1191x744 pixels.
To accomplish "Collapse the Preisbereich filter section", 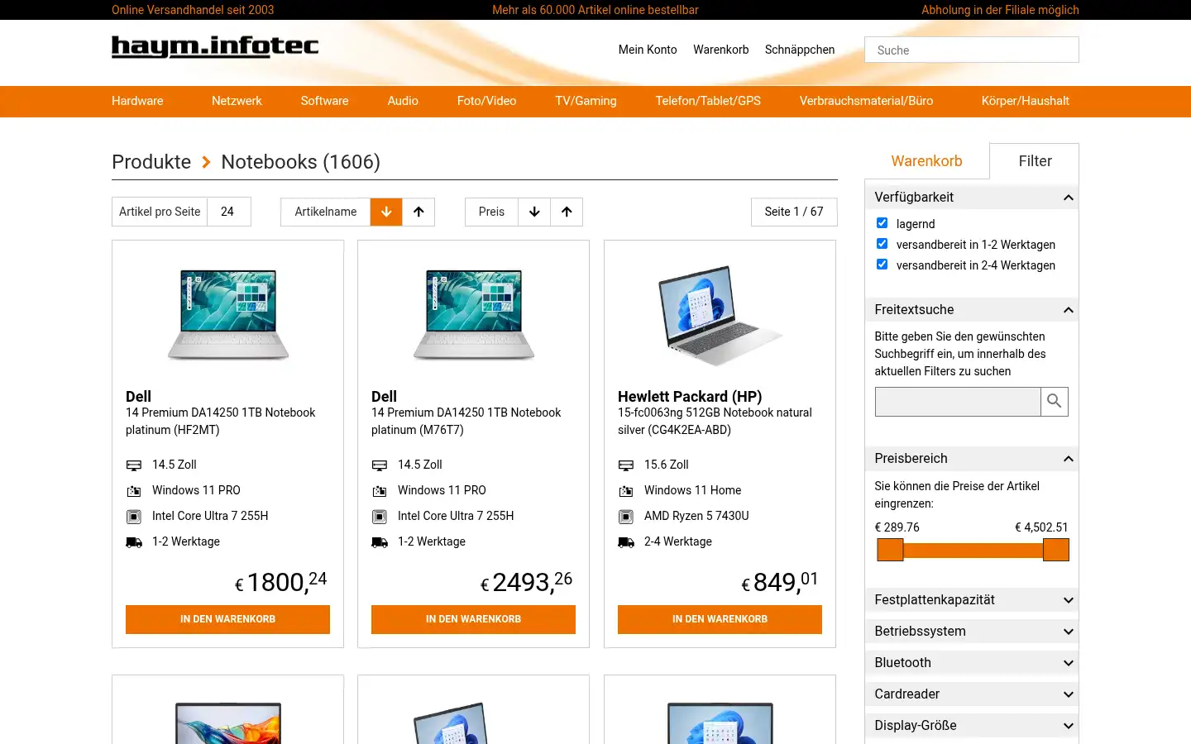I will pos(971,458).
